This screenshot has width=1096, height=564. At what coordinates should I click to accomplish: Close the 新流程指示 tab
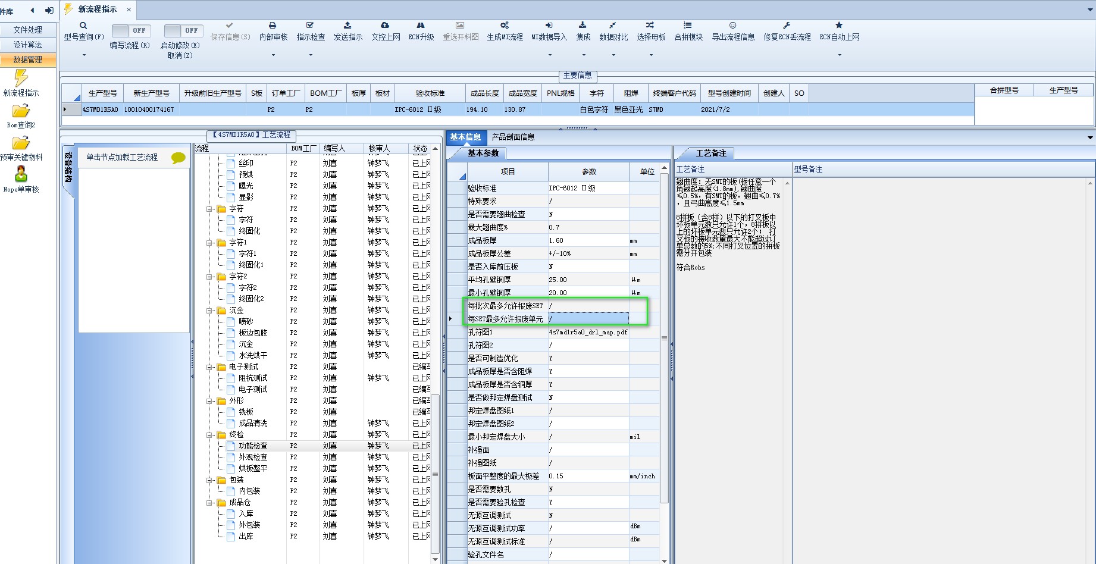pyautogui.click(x=129, y=10)
